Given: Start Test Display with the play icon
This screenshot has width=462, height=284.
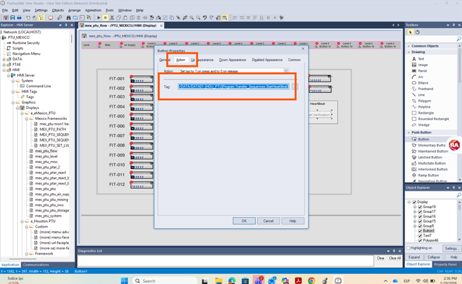Looking at the screenshot, I should pyautogui.click(x=99, y=17).
